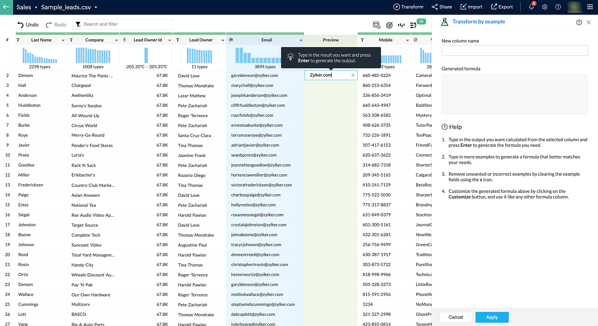Viewport: 598px width, 326px height.
Task: Open the ruleset history icon
Action: tap(413, 25)
